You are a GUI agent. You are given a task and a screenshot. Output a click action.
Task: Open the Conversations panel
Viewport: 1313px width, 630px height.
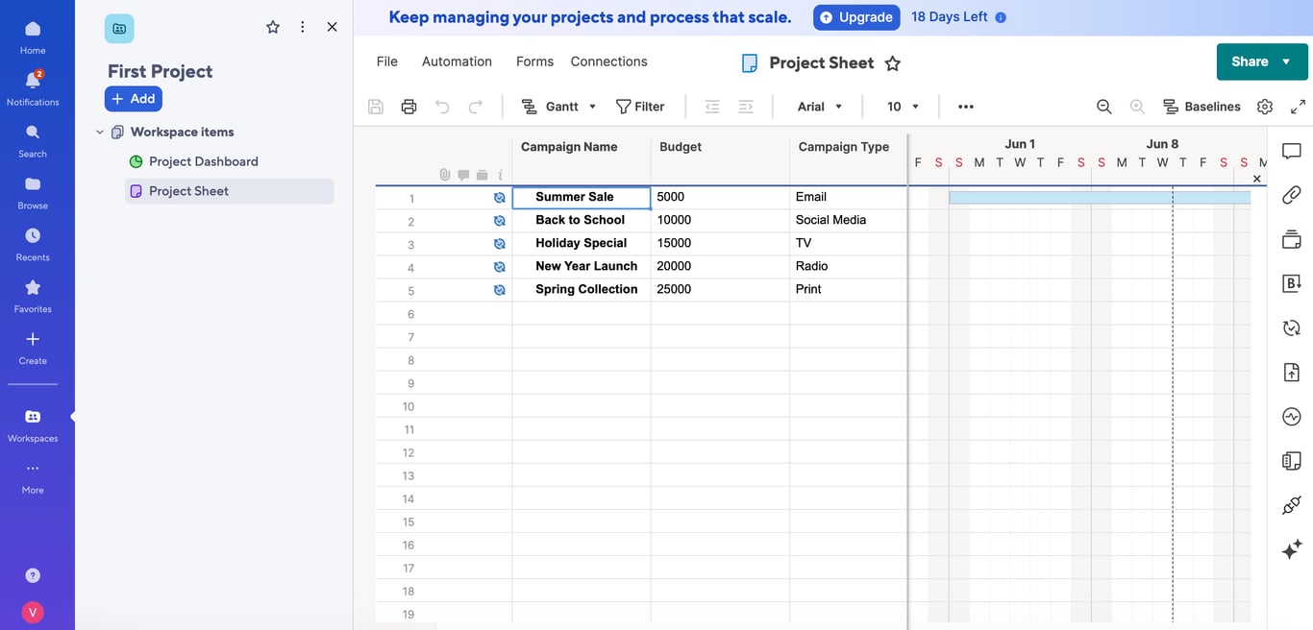point(1291,151)
